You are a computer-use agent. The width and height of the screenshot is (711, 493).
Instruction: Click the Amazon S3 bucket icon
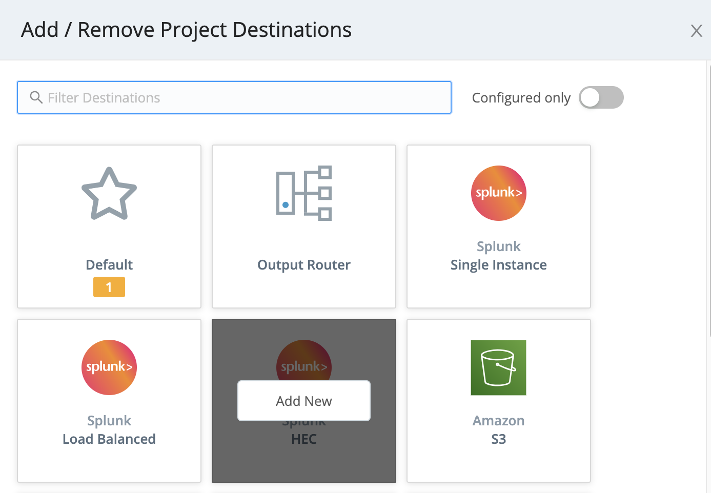(499, 367)
